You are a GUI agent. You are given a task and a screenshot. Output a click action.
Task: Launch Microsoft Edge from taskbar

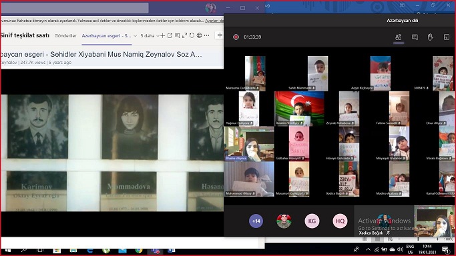pos(90,250)
